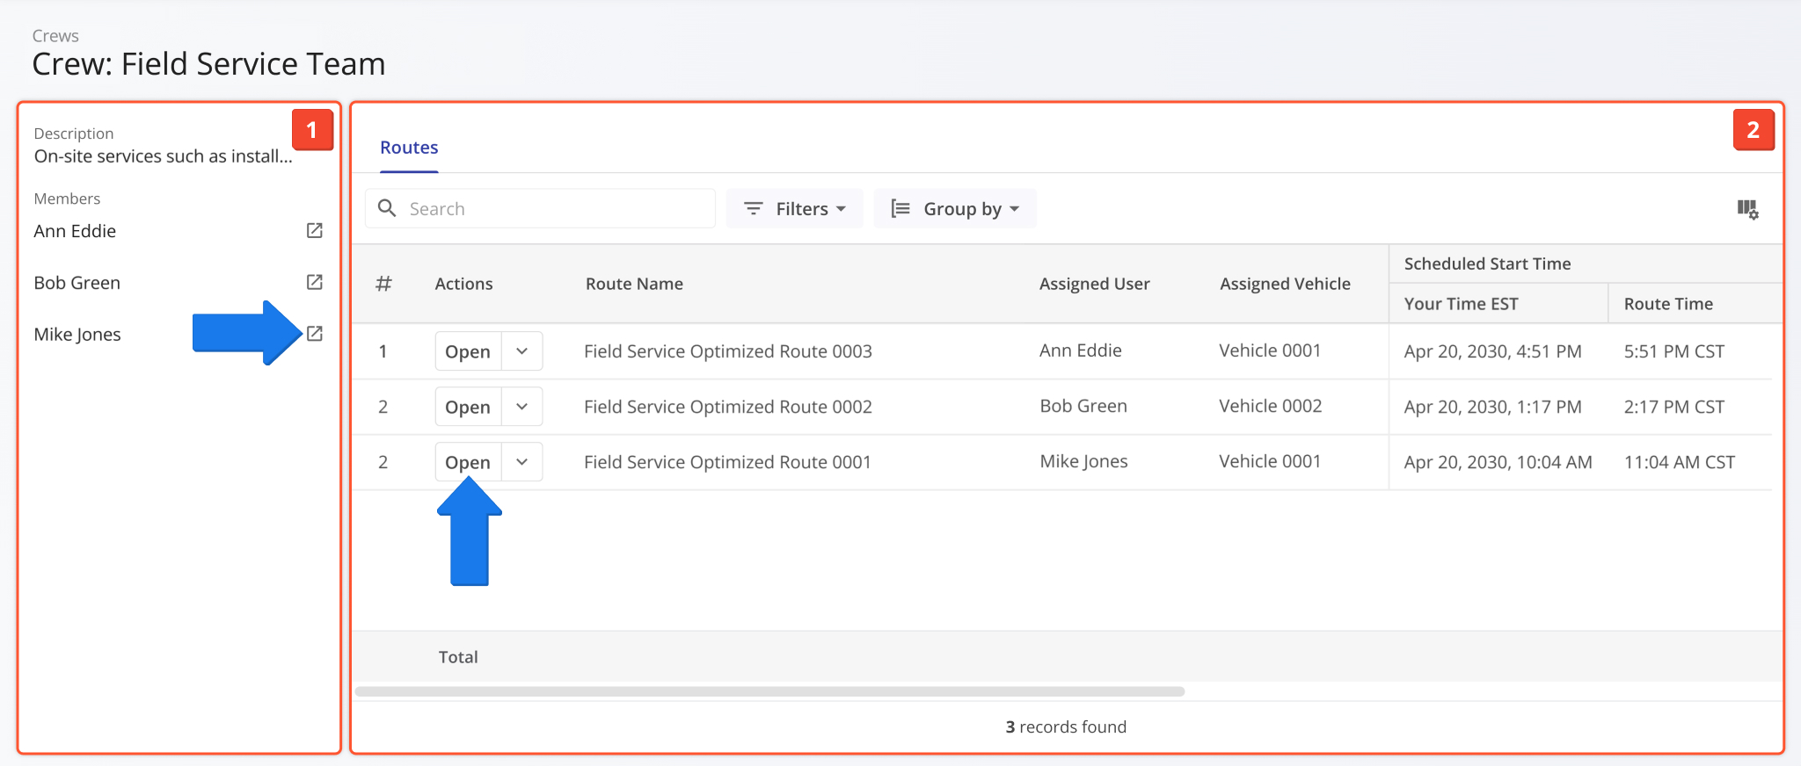This screenshot has height=766, width=1801.
Task: Open Ann Eddie's profile via external link icon
Action: 314,230
